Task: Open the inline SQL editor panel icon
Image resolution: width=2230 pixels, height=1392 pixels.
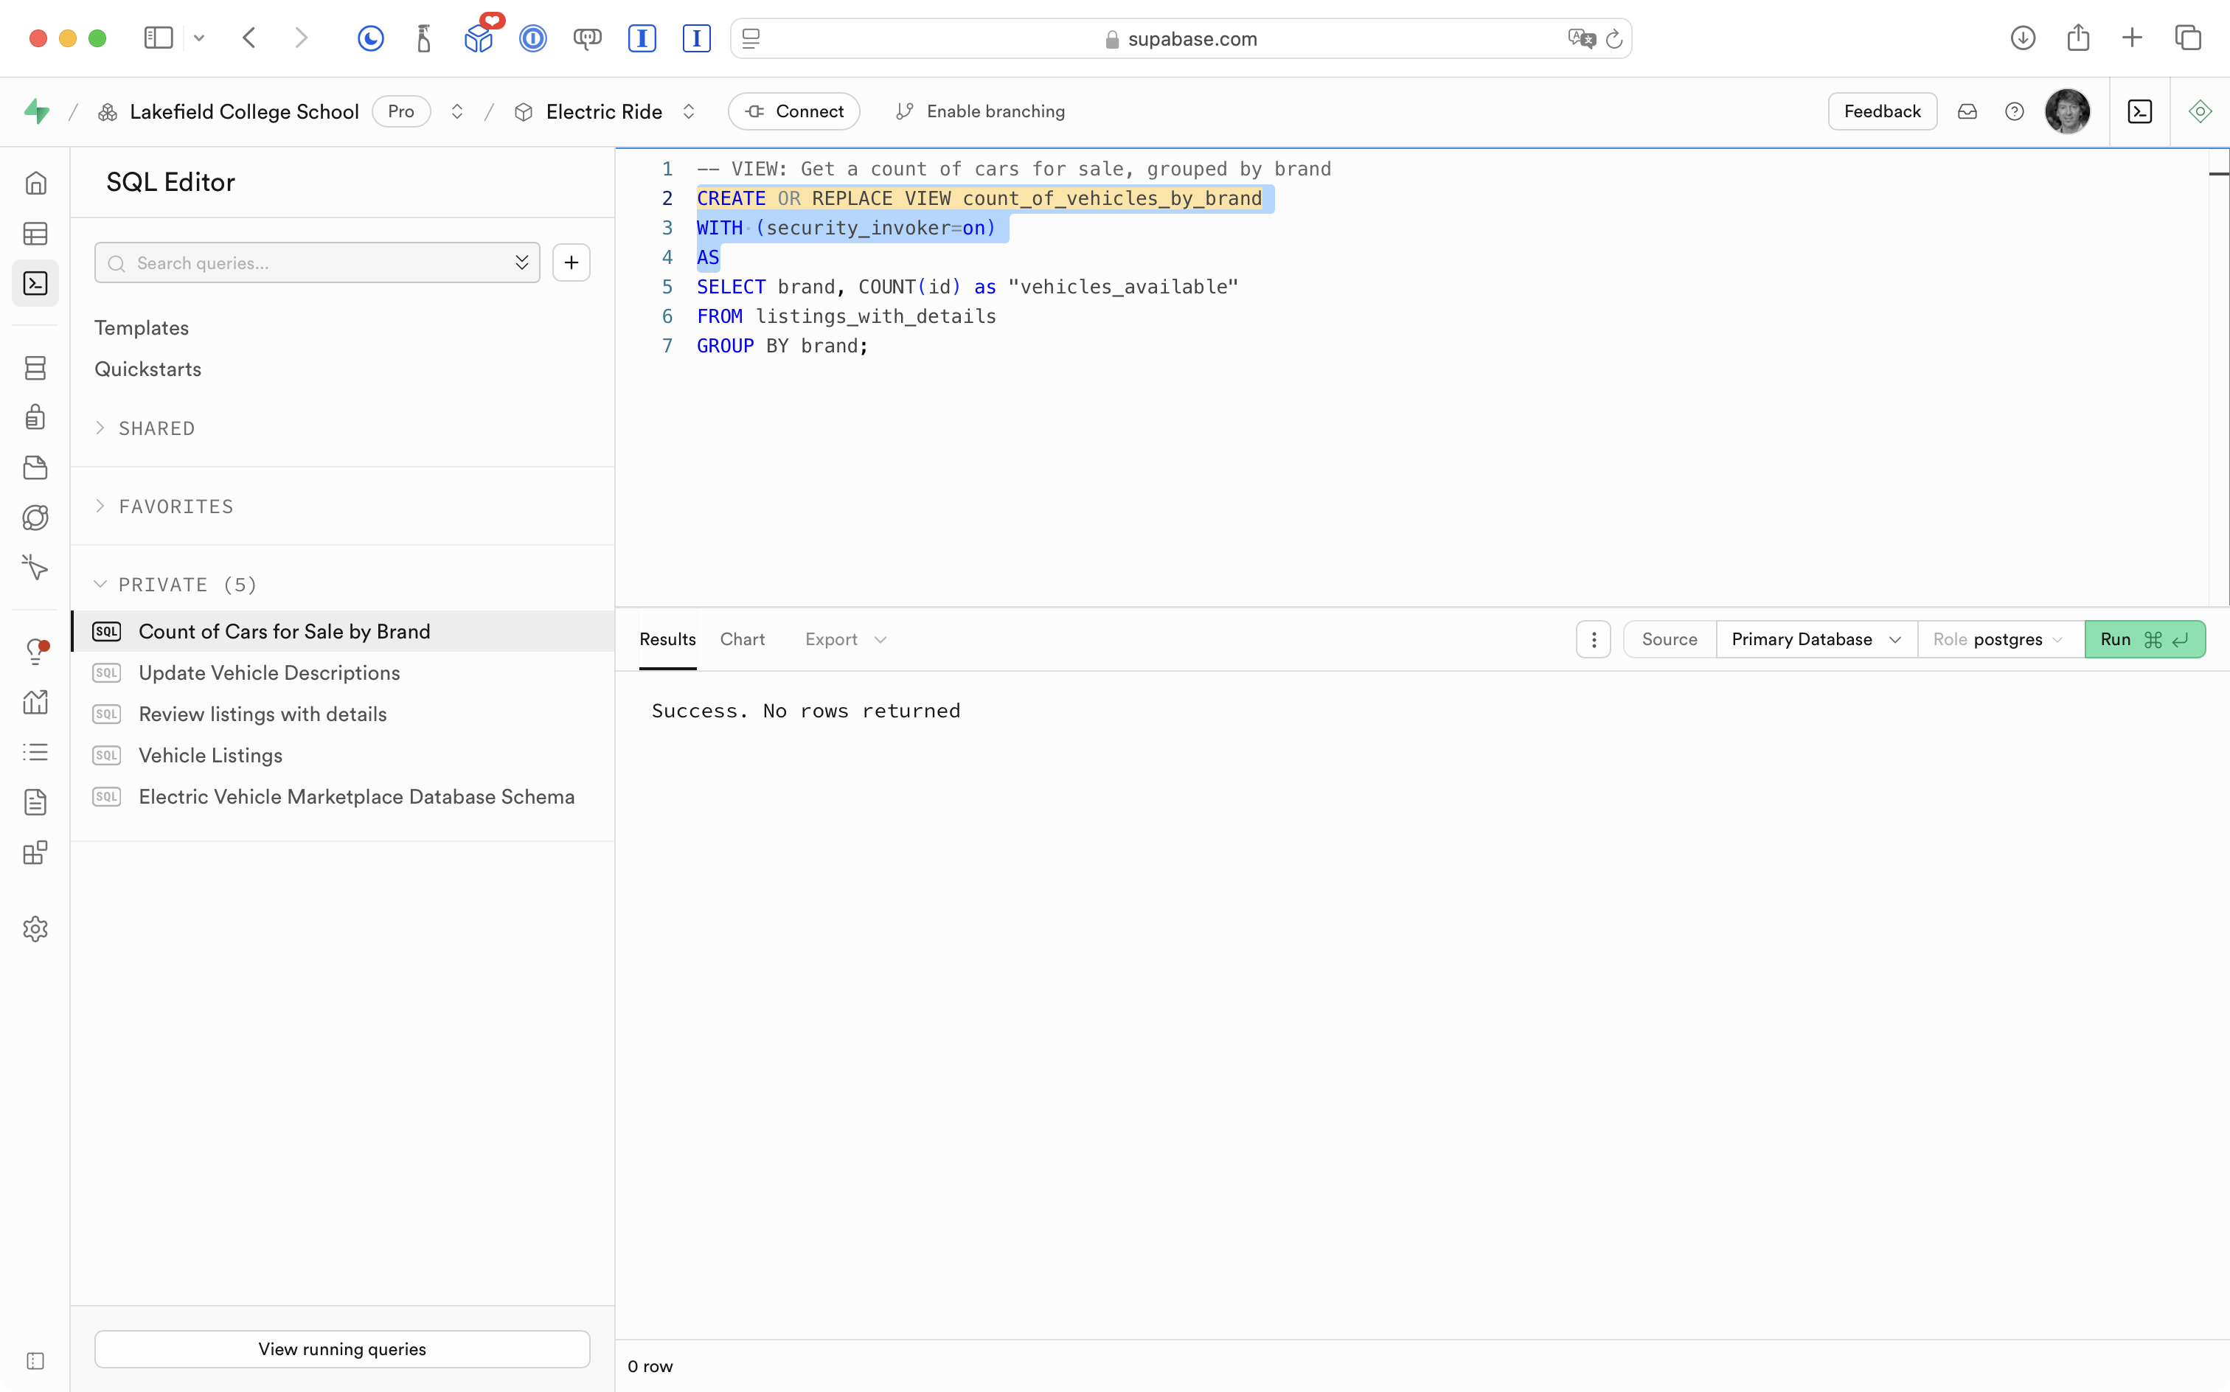Action: coord(2140,111)
